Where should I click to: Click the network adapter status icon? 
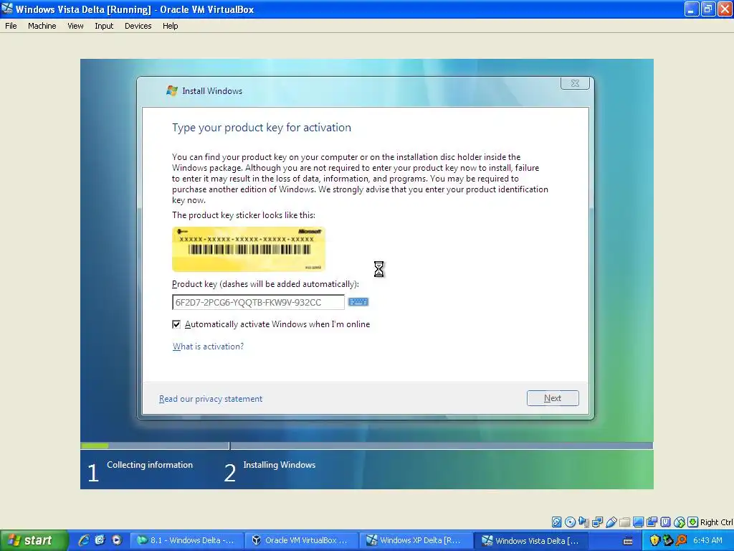597,522
